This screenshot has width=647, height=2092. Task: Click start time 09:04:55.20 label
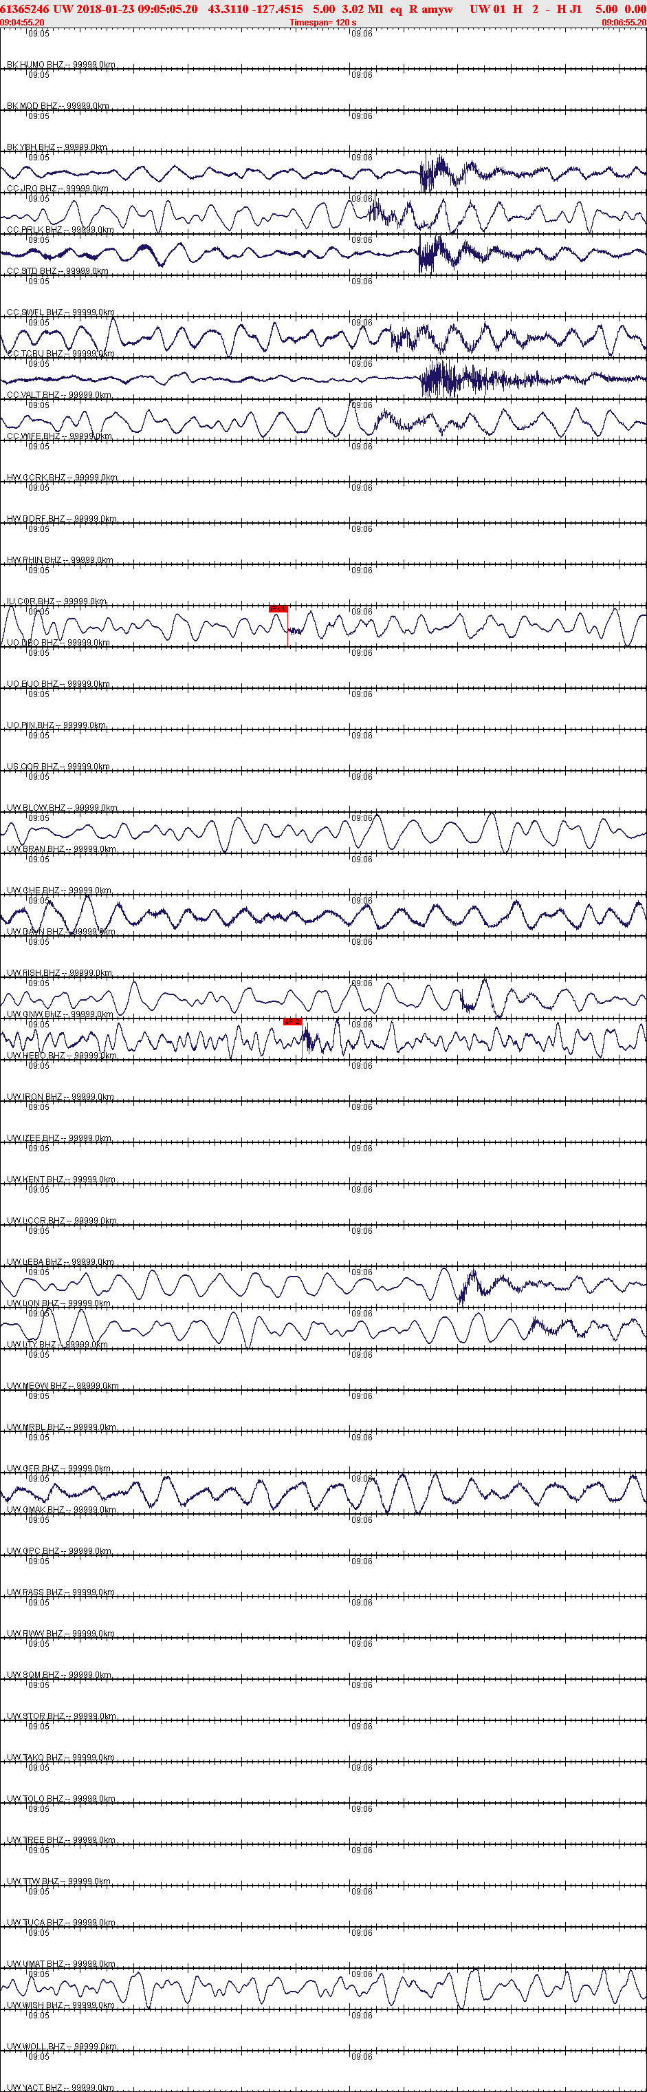tap(22, 23)
